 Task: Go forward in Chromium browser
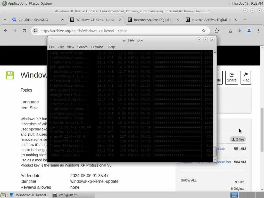click(x=15, y=31)
